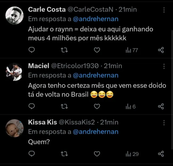Viewport: 173px width, 166px height.
Task: Share Carle Costa's tweet
Action: (161, 50)
